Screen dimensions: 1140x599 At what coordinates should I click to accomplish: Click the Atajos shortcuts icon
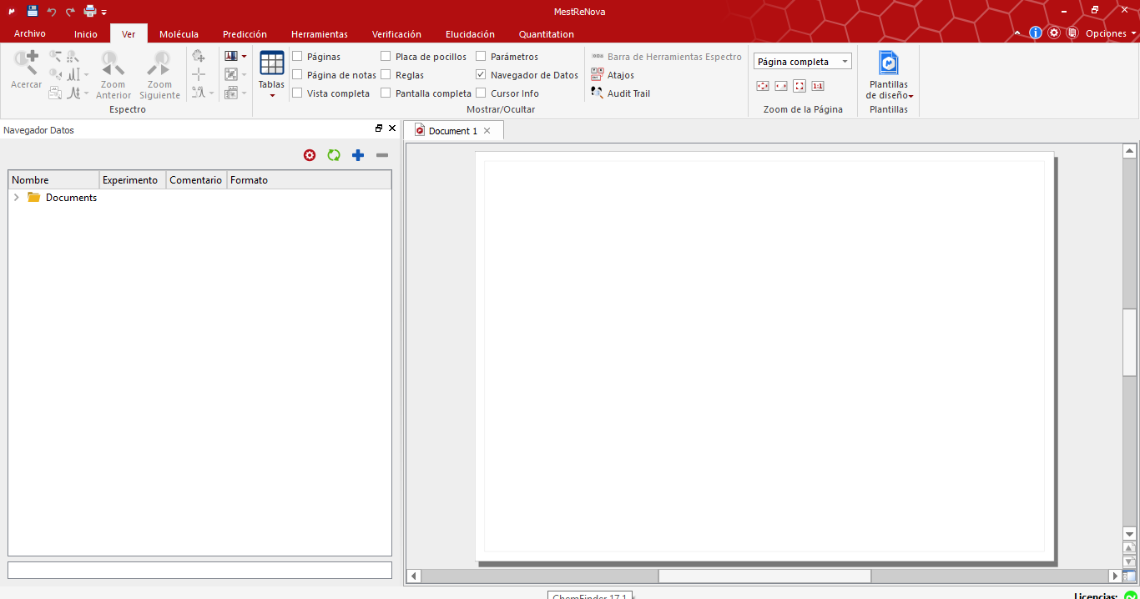[598, 75]
